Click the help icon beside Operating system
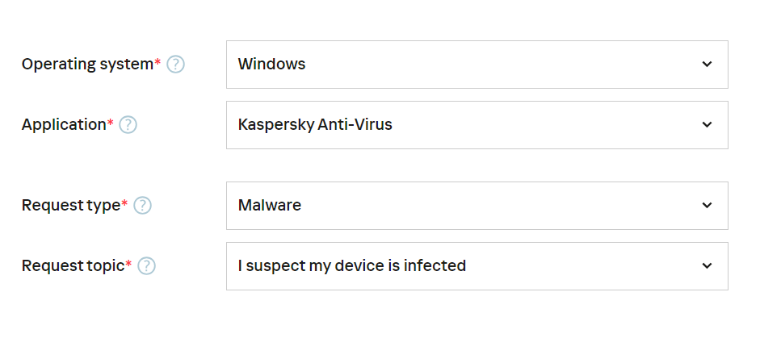This screenshot has height=338, width=760. point(175,65)
